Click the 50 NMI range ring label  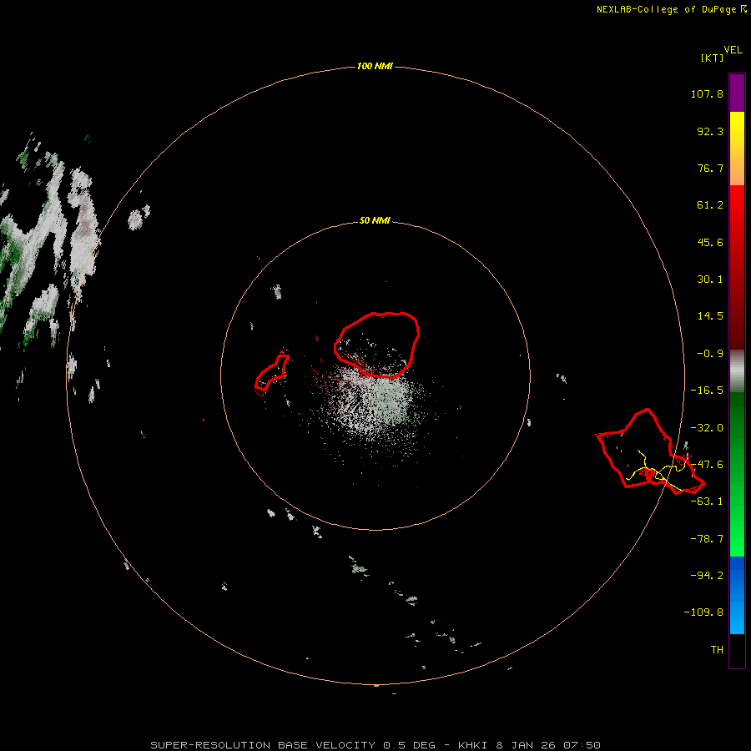(375, 221)
